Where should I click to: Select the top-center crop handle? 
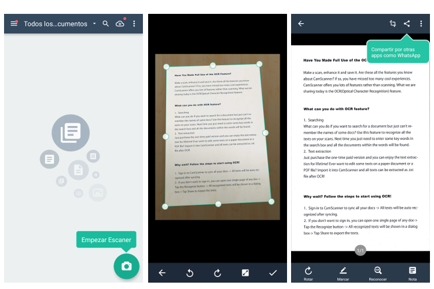213,65
